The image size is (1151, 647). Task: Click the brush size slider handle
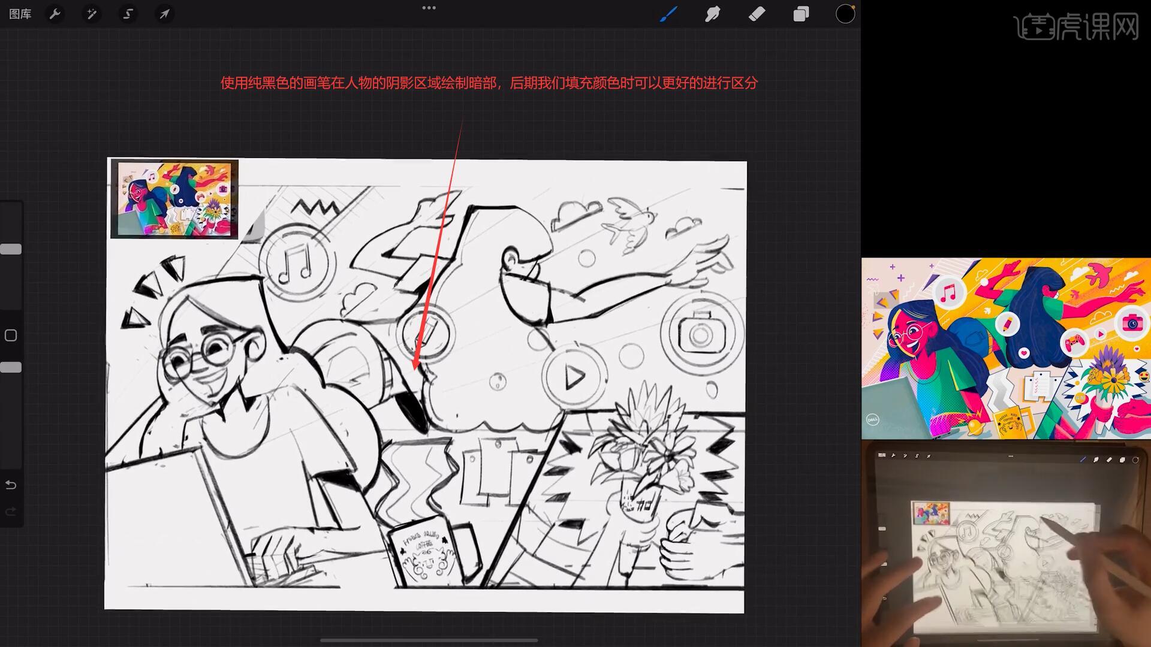point(11,249)
